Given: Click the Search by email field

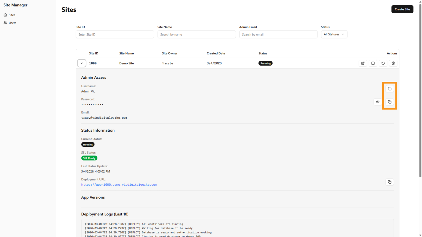Looking at the screenshot, I should pyautogui.click(x=278, y=34).
